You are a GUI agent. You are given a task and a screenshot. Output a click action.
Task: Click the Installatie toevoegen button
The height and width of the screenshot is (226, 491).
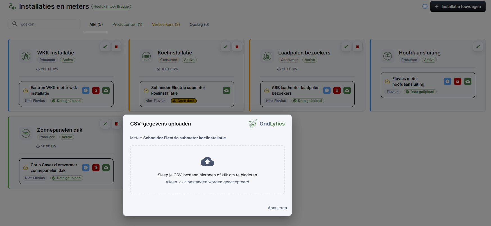point(458,6)
